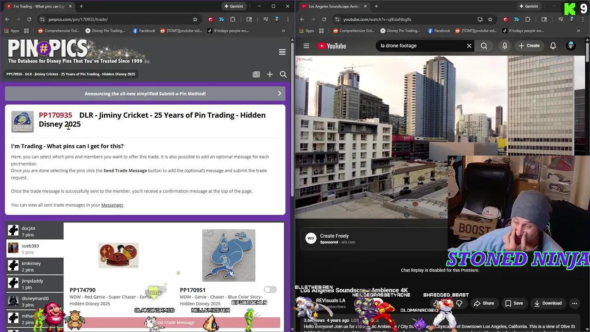Open the Red Genie earhat pin thumbnail
Viewport: 590px width, 332px height.
click(x=118, y=255)
